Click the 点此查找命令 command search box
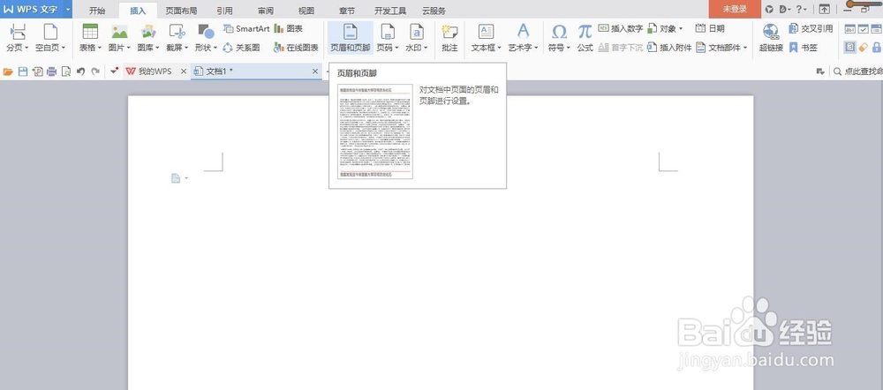Screen dimensions: 883x390 coord(857,71)
